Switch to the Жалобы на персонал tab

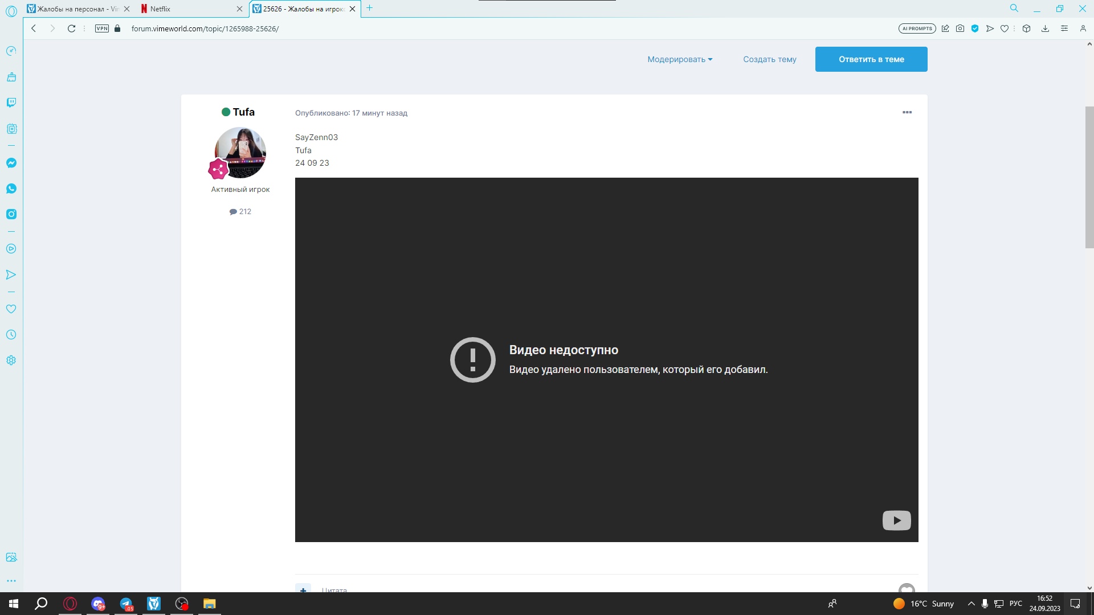click(74, 9)
